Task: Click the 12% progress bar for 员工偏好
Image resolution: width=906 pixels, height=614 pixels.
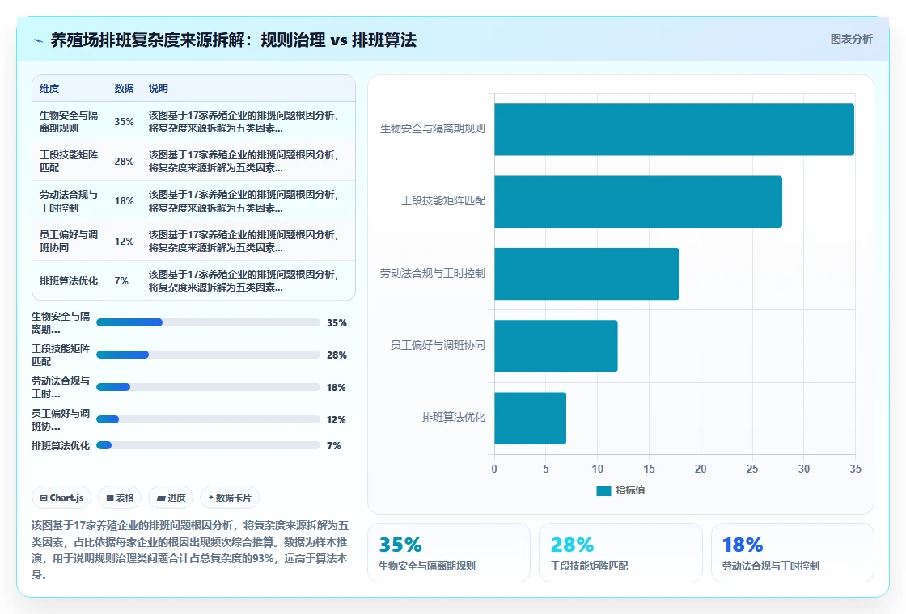Action: click(208, 419)
